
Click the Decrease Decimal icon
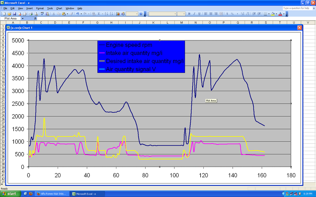(x=247, y=14)
